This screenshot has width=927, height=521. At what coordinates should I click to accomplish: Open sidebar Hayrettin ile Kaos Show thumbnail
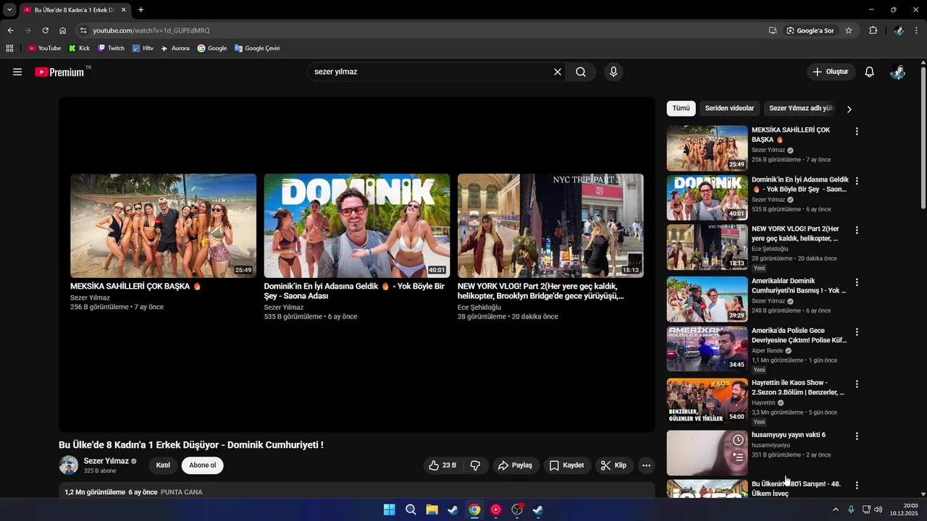click(707, 400)
